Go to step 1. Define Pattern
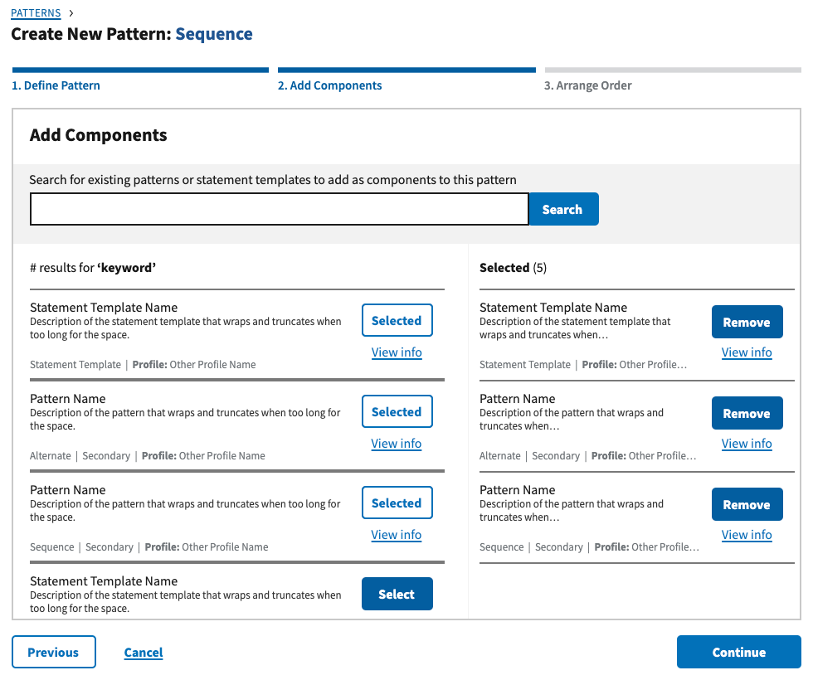 56,85
